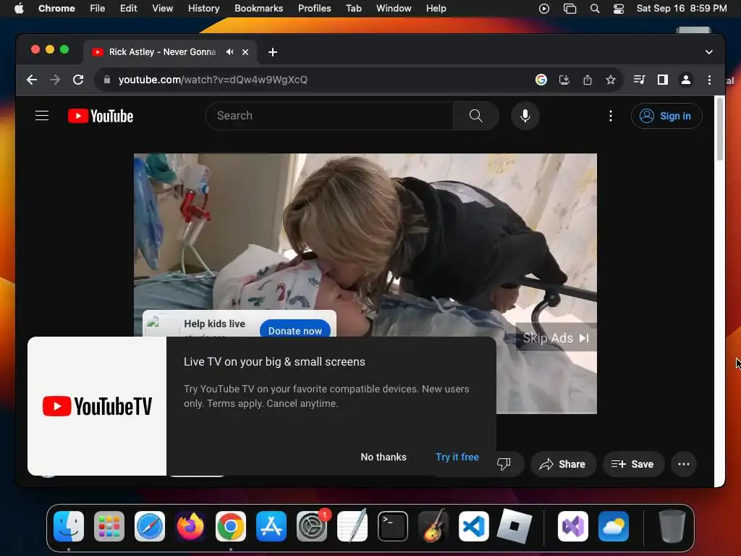Open the Window menu
The width and height of the screenshot is (741, 556).
click(x=394, y=9)
